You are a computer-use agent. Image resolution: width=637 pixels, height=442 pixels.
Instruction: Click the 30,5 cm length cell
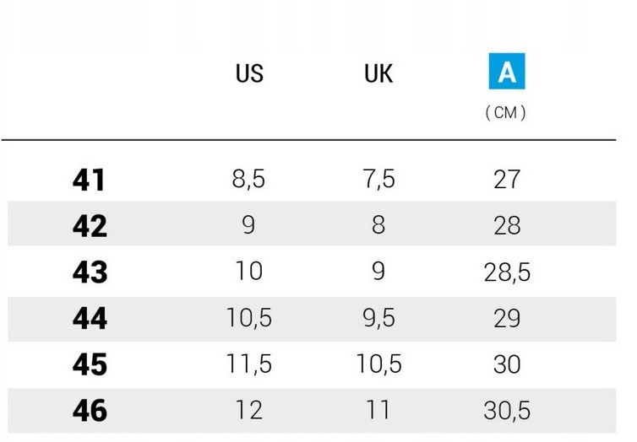pyautogui.click(x=506, y=411)
